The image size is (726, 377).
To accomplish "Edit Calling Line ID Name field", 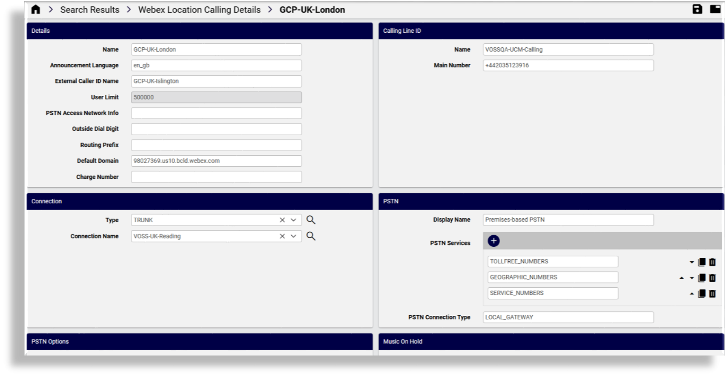I will click(x=568, y=49).
